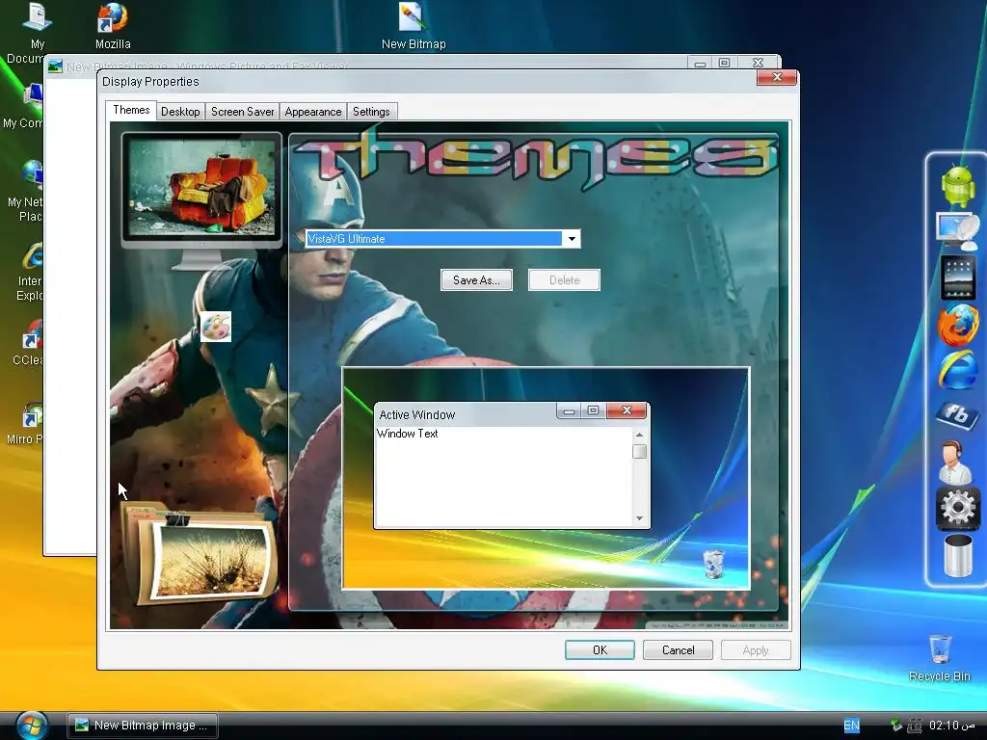The width and height of the screenshot is (987, 740).
Task: Open the Screen Saver tab
Action: (242, 112)
